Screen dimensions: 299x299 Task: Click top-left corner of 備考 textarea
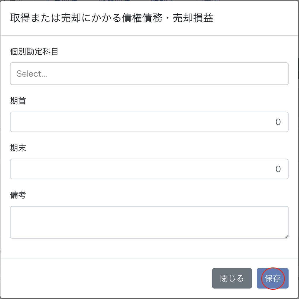click(15, 210)
